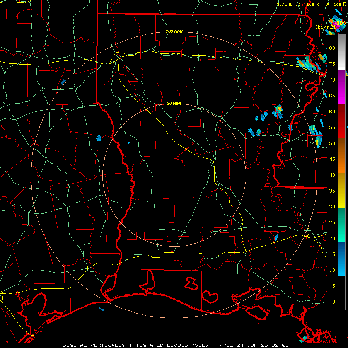
Task: Click the [kg/m2] units label
Action: [326, 27]
